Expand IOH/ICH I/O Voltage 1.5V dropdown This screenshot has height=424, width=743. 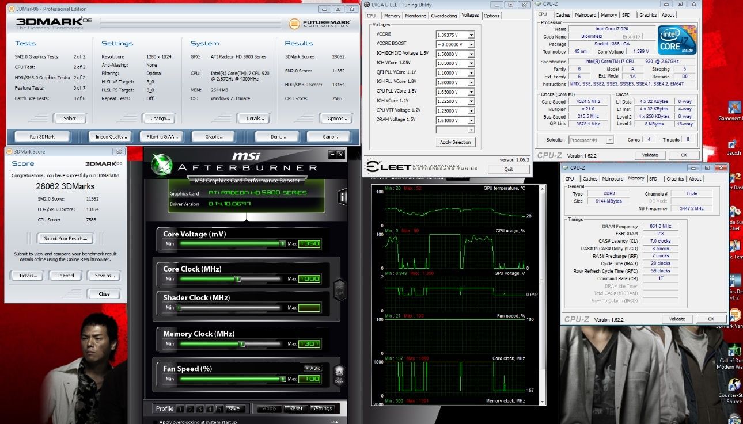pos(471,54)
